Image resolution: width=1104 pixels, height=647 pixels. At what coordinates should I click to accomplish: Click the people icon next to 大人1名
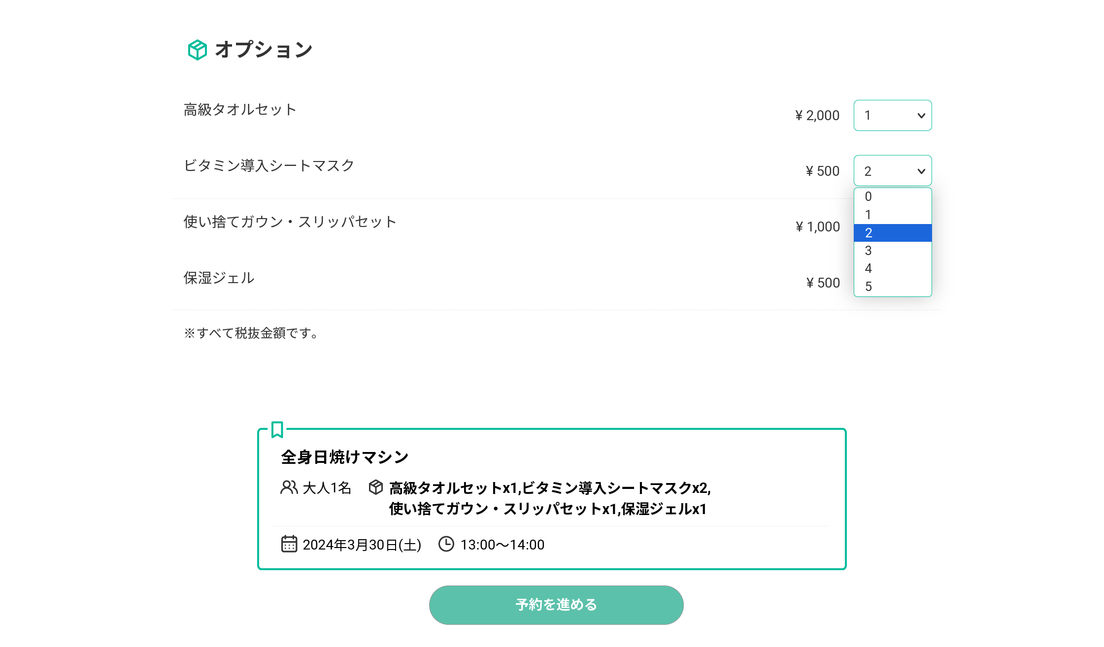(289, 487)
